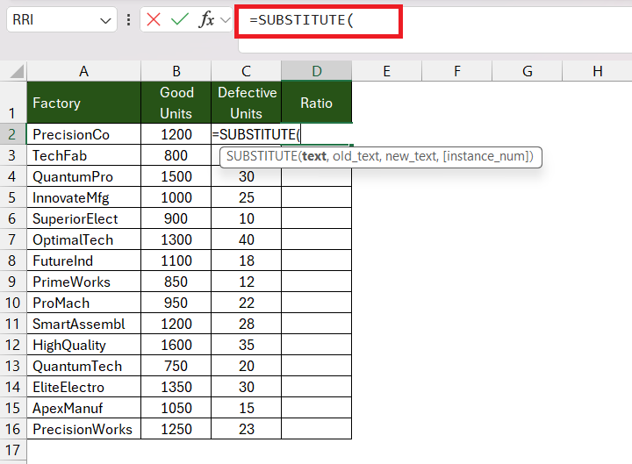Screen dimensions: 632x464
Task: Select row 10 header
Action: [13, 303]
